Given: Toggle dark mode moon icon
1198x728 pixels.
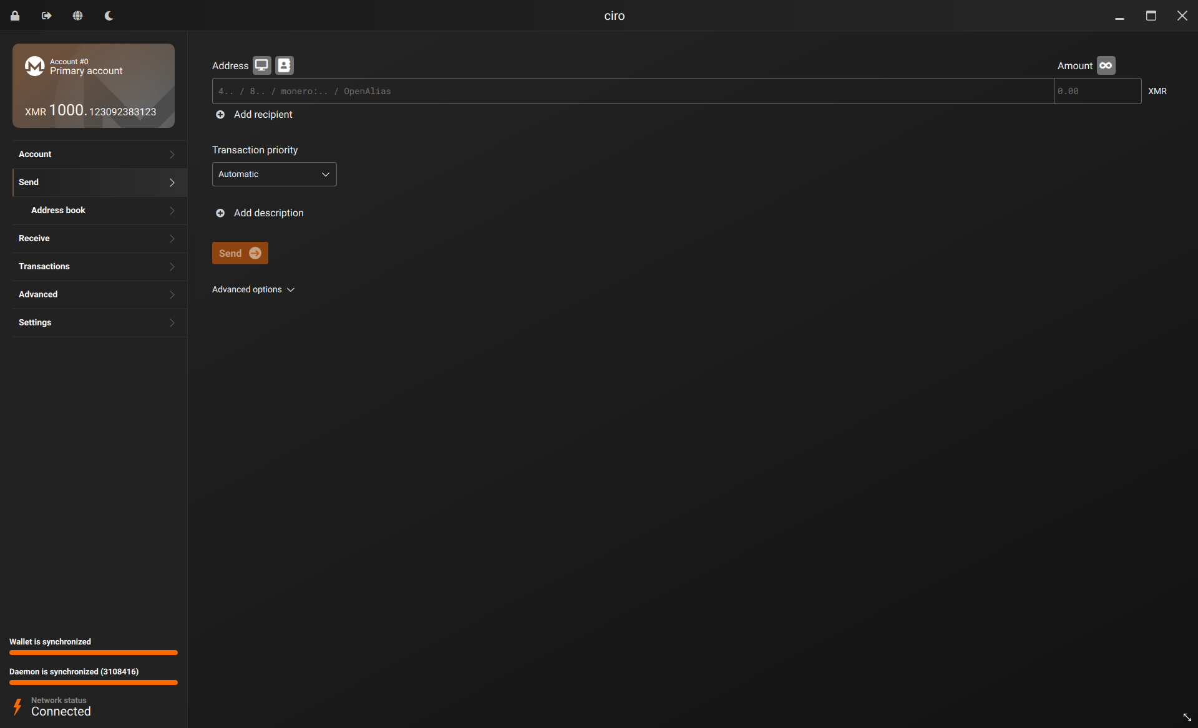Looking at the screenshot, I should tap(109, 16).
